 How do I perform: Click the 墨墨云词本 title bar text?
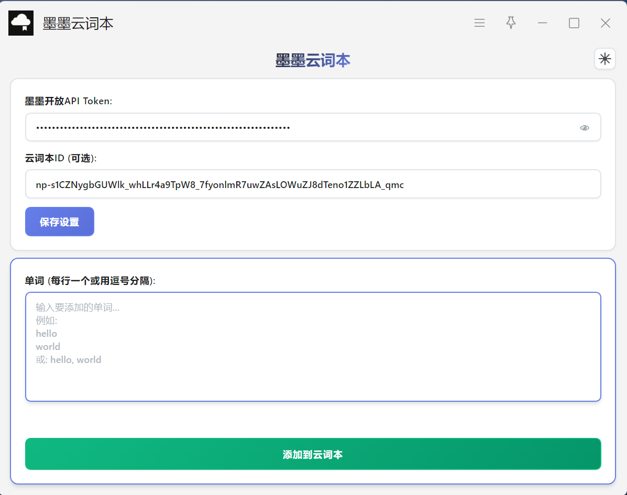coord(78,24)
